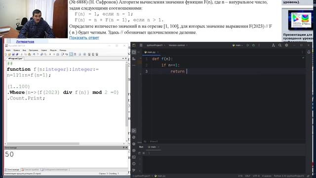
Task: Open the Project tool window in PyCharm
Action: 134,52
